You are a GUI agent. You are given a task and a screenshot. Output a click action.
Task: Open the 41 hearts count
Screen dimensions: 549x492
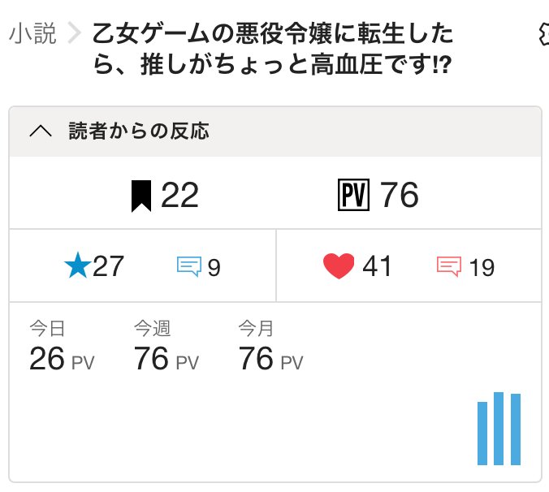click(377, 266)
